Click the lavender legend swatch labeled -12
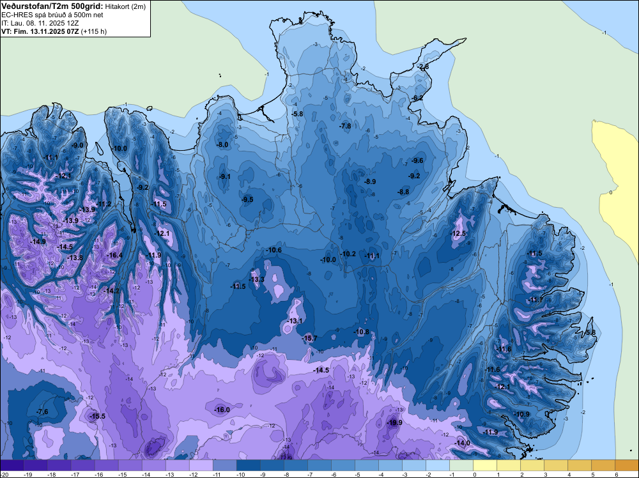Image resolution: width=639 pixels, height=478 pixels. [x=201, y=465]
